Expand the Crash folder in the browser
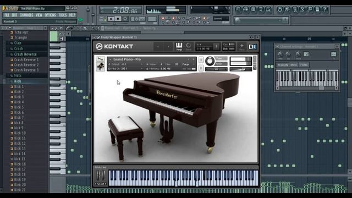 (x=18, y=48)
